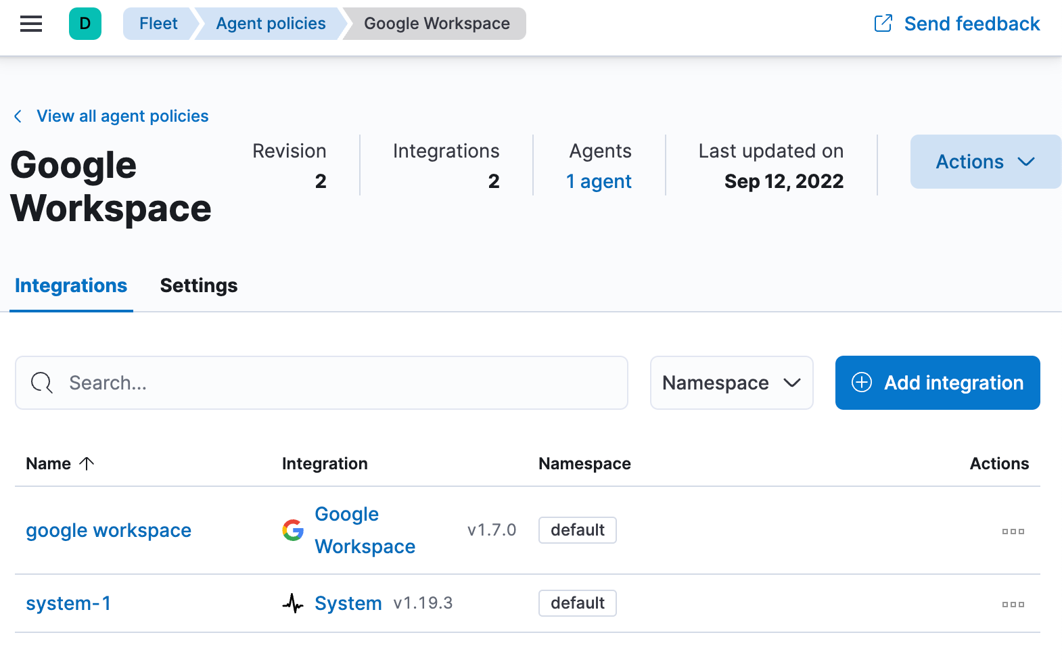Click the Add integration button

(938, 383)
